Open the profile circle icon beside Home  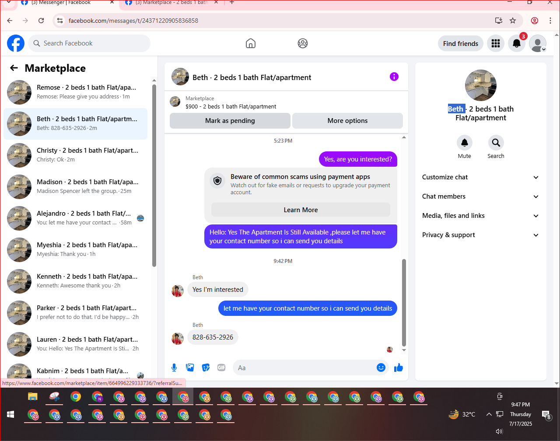click(x=303, y=43)
